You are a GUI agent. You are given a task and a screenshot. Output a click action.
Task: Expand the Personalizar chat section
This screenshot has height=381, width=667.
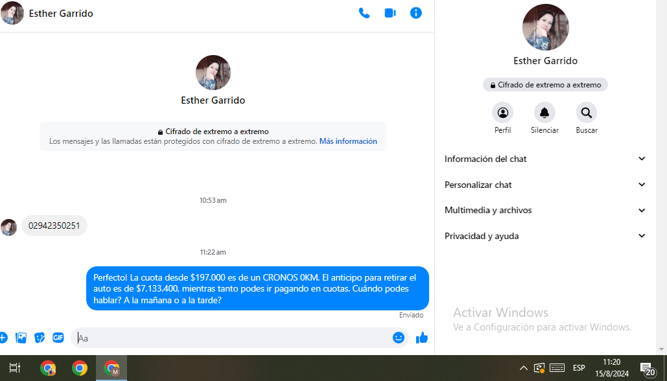click(544, 185)
